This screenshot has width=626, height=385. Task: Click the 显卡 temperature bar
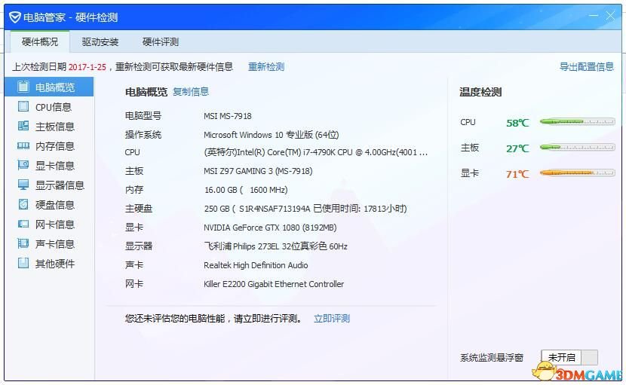click(577, 173)
